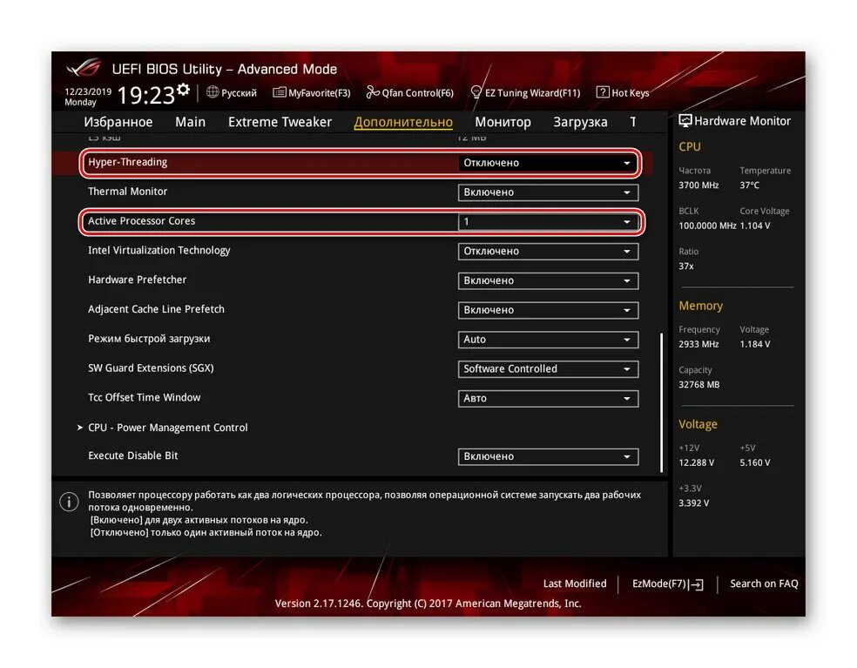The height and width of the screenshot is (668, 857).
Task: Switch to EzMode(F7)
Action: click(x=667, y=584)
